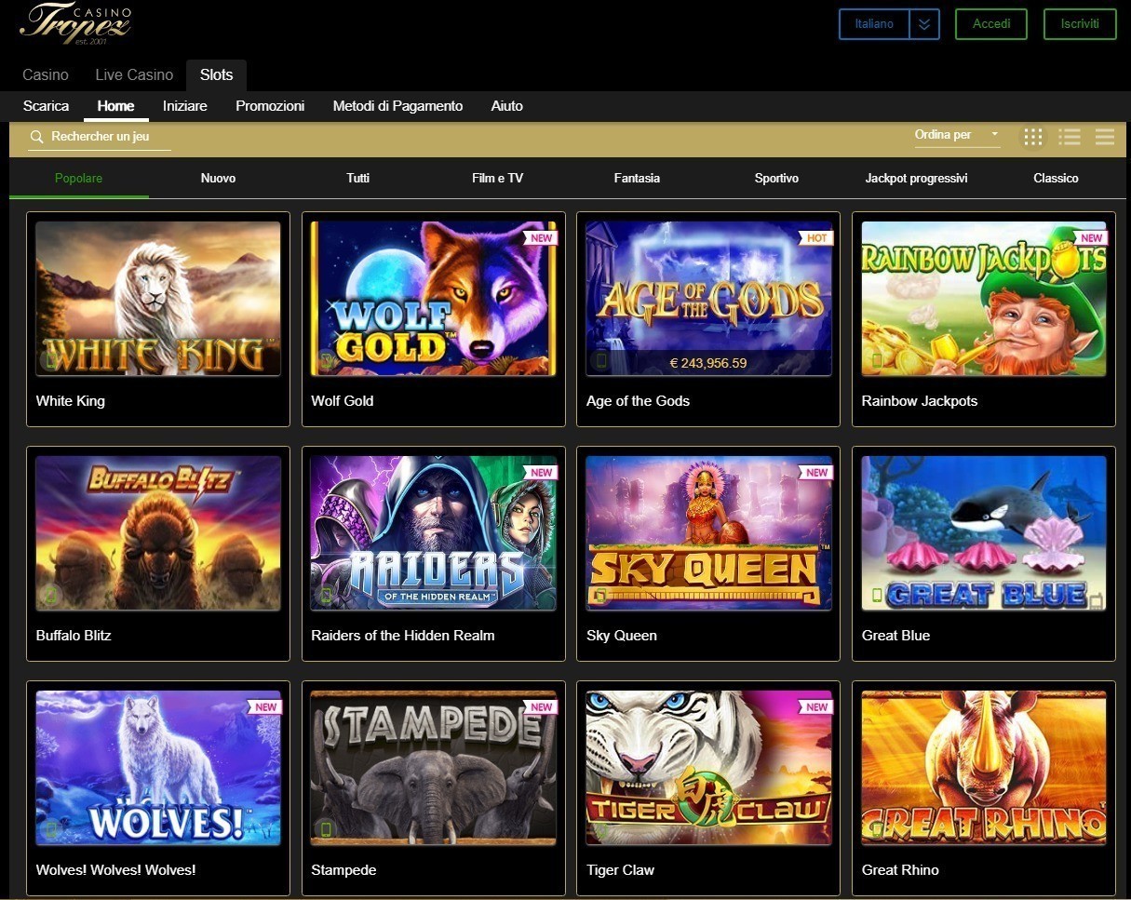Screen dimensions: 1131x900
Task: Open Metodi di Pagamento page
Action: 397,106
